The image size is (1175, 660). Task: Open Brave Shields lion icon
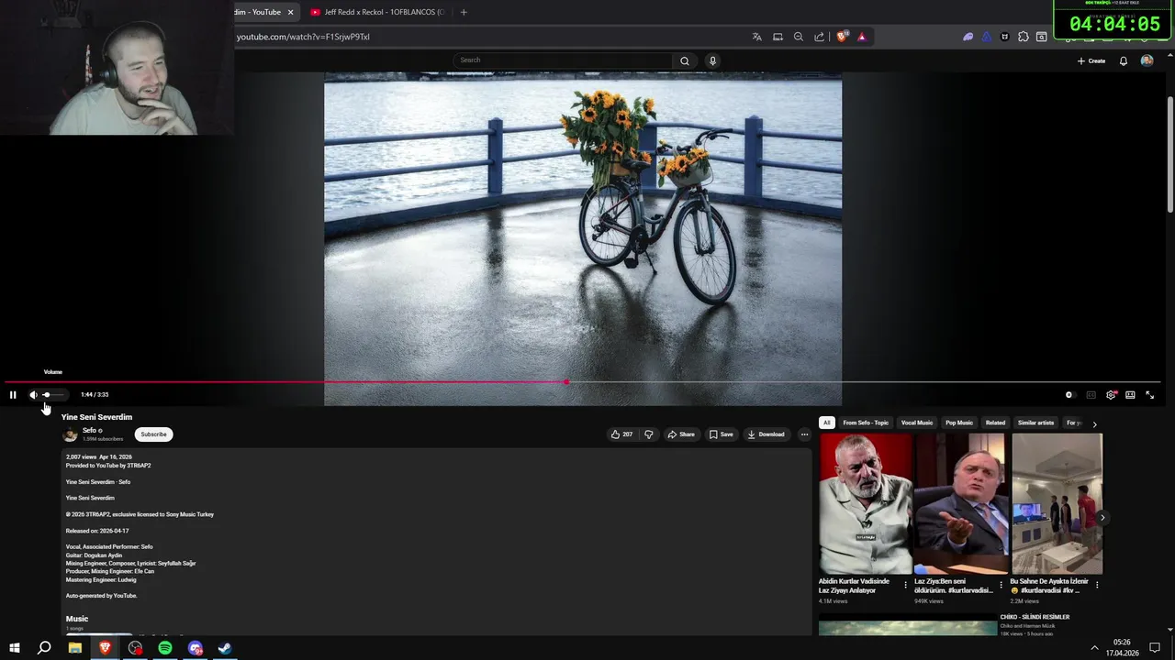[842, 37]
